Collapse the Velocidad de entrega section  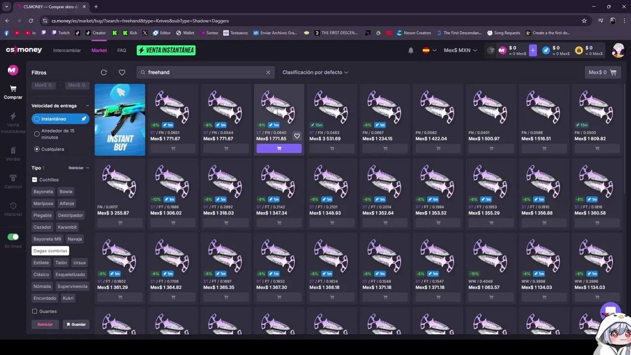click(87, 106)
